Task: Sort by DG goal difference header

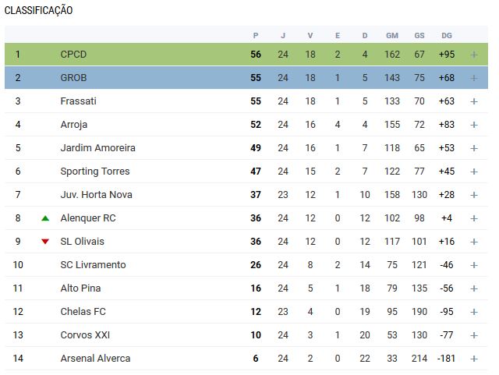Action: click(x=447, y=36)
